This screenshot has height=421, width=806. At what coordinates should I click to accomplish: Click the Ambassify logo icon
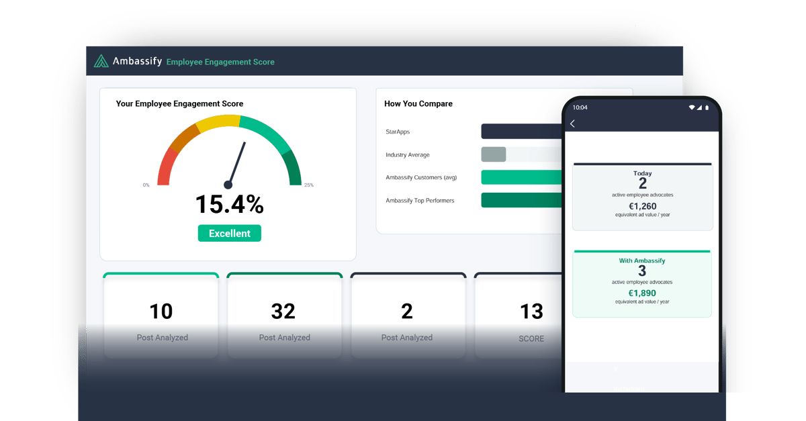coord(101,61)
